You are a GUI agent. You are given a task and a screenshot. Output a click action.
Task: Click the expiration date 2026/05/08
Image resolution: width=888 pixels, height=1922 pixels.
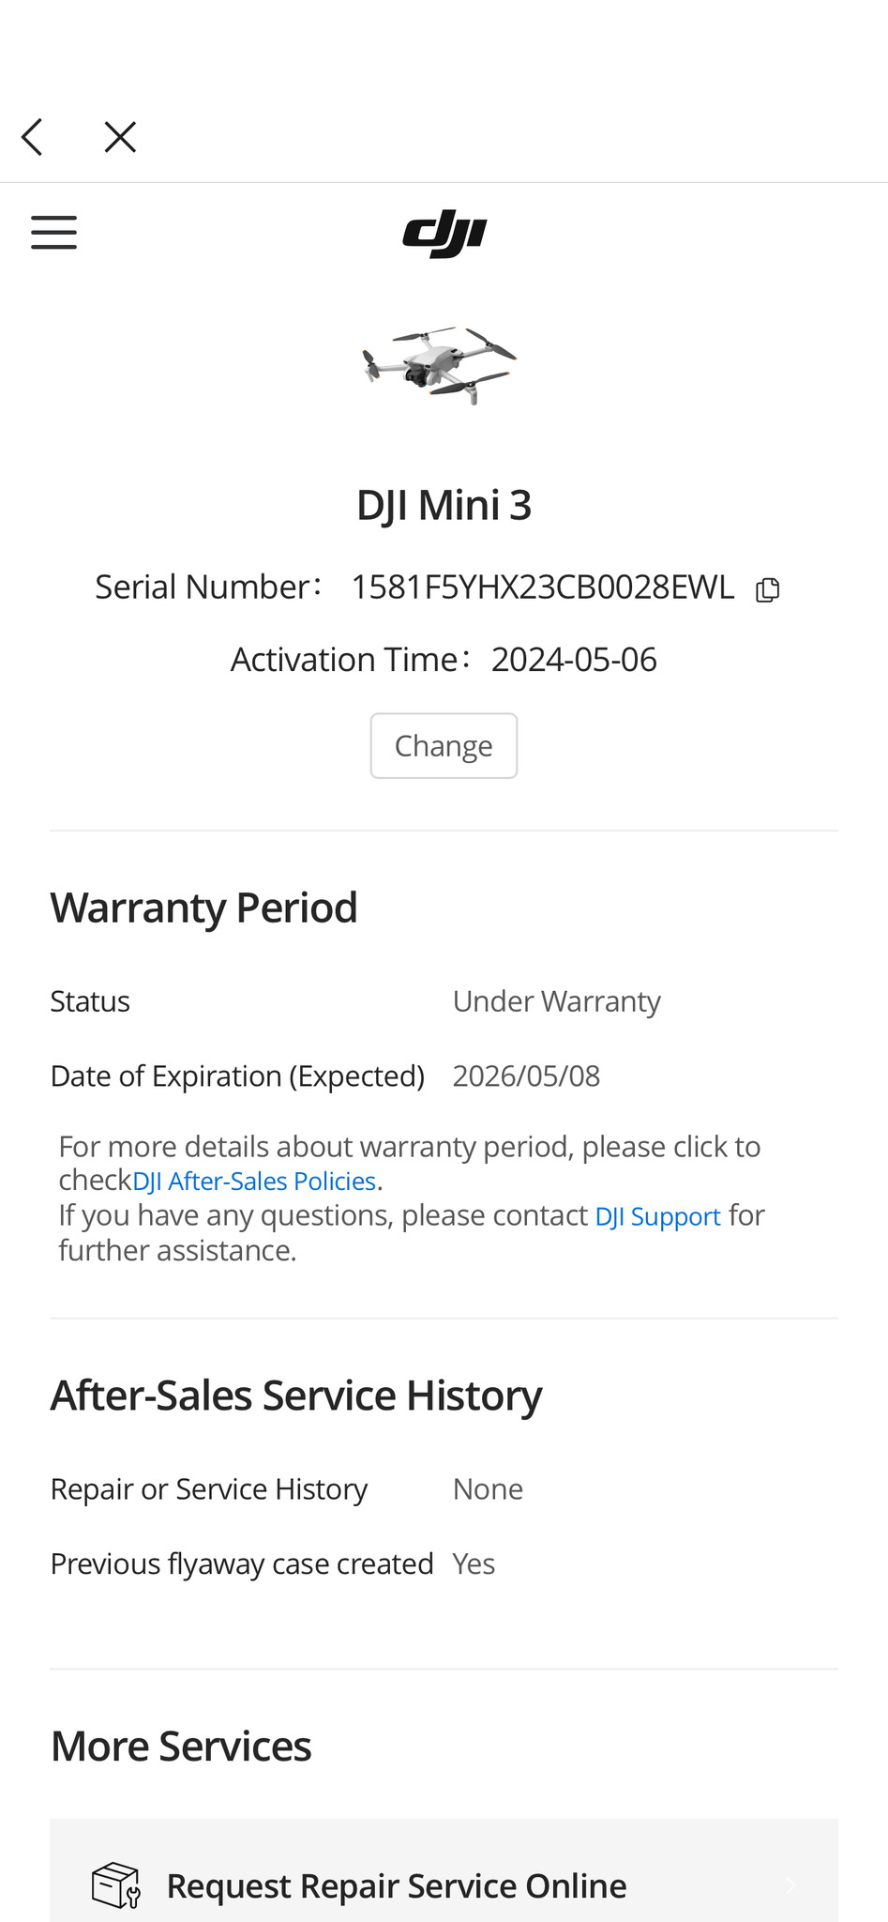[526, 1075]
